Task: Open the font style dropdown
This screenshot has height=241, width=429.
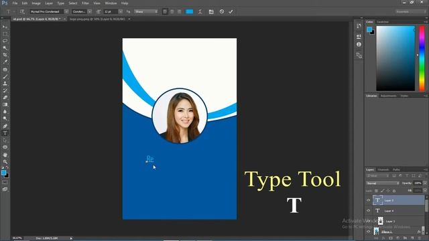Action: (89, 11)
